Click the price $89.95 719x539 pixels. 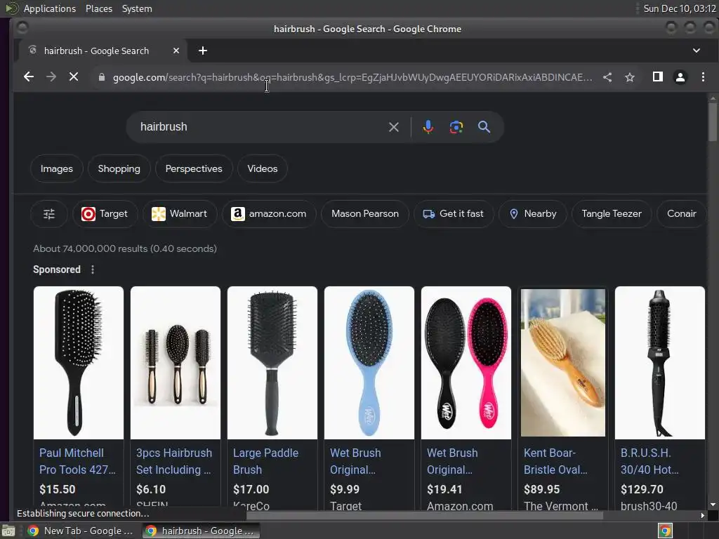[541, 489]
